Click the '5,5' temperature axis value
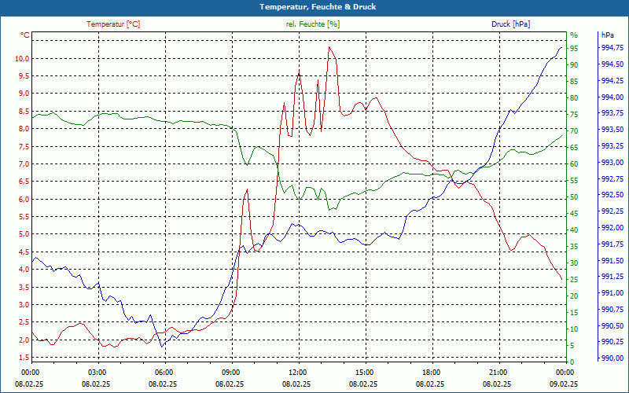Screen dimensions: 629x393 (x=24, y=217)
